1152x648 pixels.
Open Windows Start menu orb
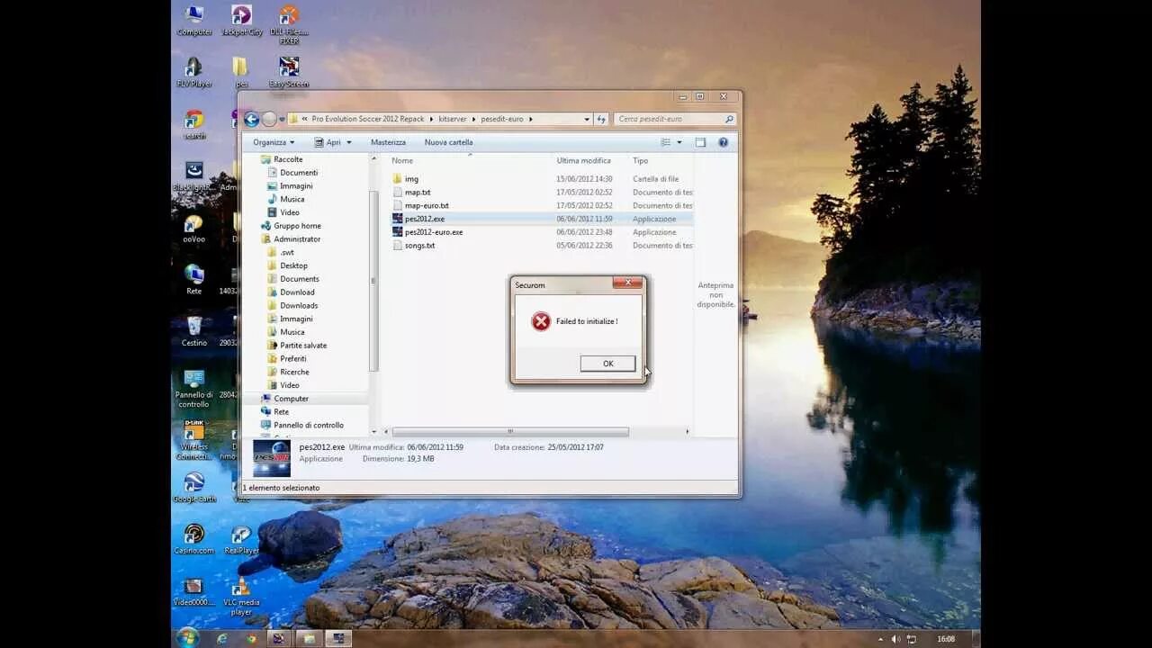click(x=187, y=638)
